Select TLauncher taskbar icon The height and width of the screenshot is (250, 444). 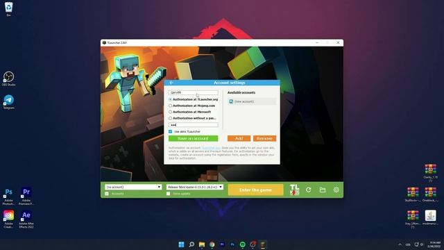pyautogui.click(x=263, y=244)
